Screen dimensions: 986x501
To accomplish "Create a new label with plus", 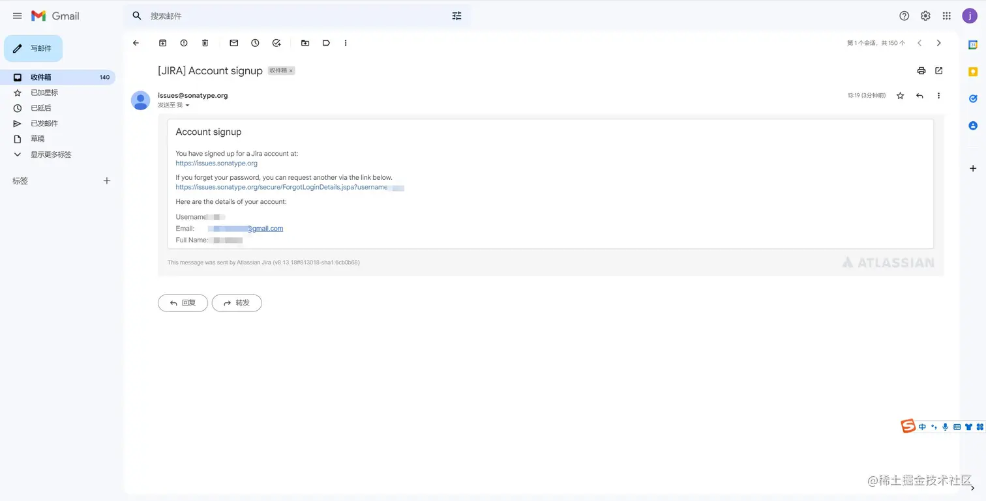I will [107, 180].
